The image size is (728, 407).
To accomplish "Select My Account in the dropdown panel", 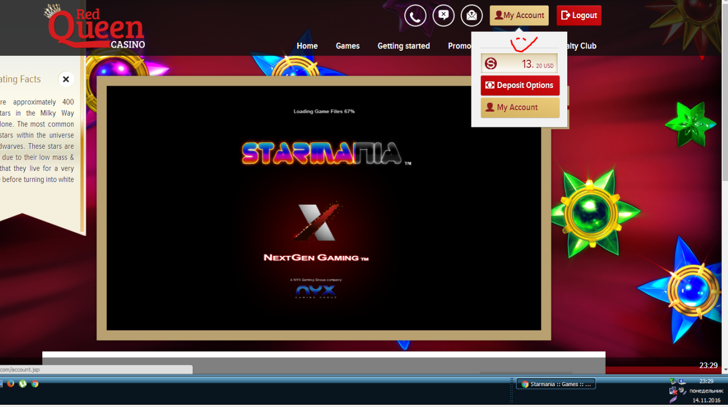I will point(520,108).
